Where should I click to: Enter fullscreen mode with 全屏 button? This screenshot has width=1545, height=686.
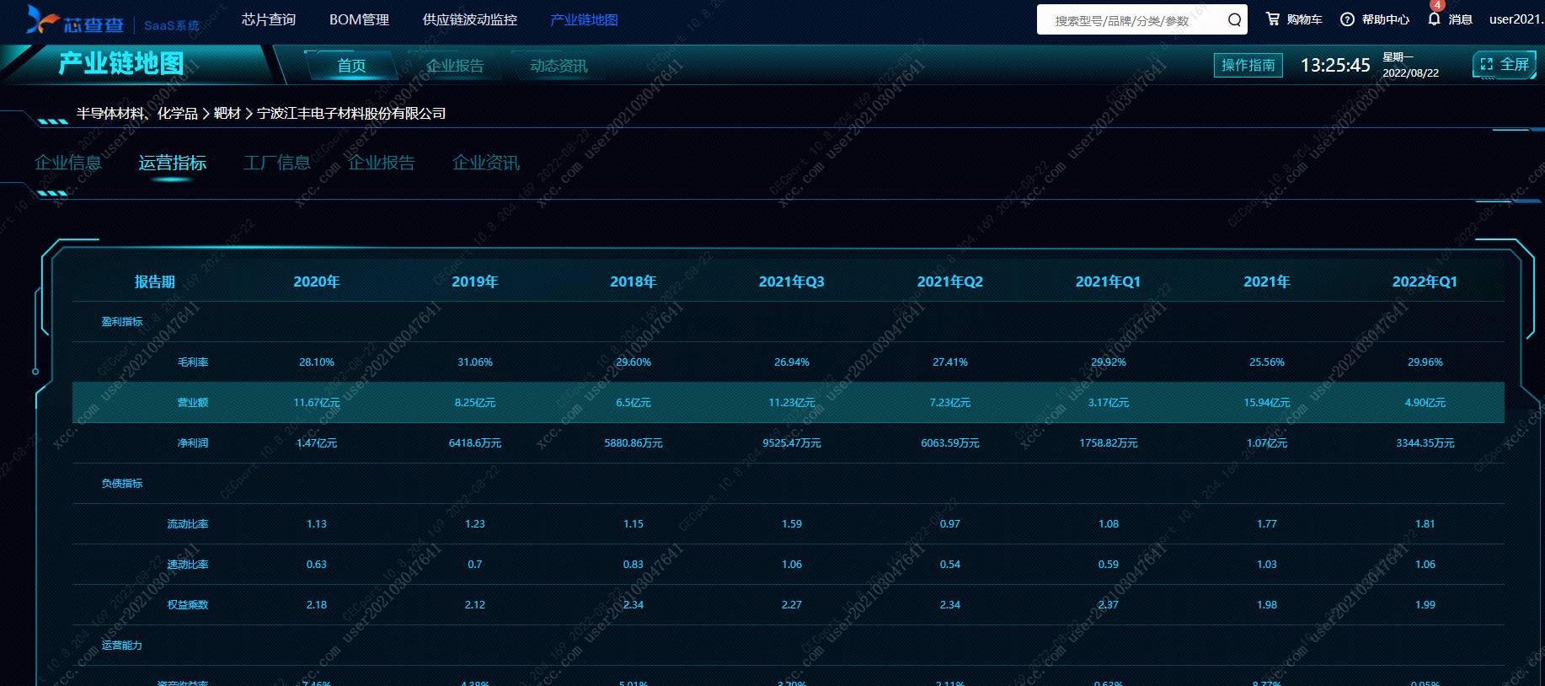pyautogui.click(x=1504, y=65)
